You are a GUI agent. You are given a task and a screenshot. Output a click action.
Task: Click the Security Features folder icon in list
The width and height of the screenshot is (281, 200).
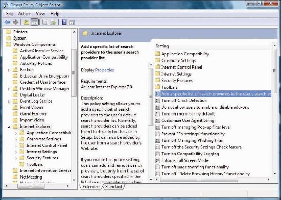(157, 80)
